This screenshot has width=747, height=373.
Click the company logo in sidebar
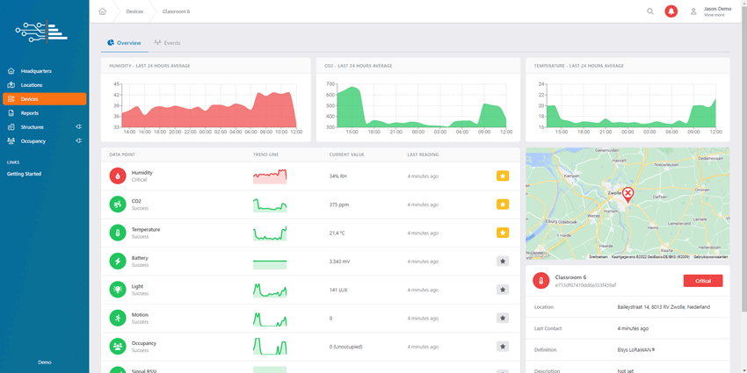[41, 32]
